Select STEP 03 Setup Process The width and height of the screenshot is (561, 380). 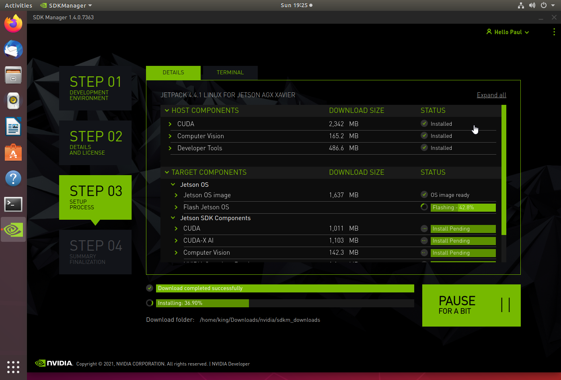click(x=95, y=197)
